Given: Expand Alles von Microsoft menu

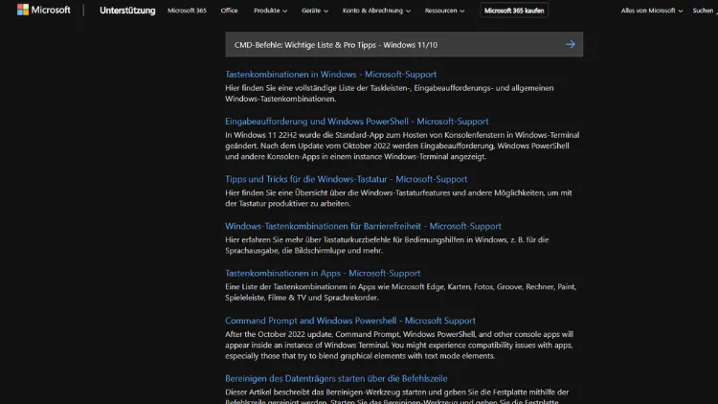Looking at the screenshot, I should [x=651, y=11].
